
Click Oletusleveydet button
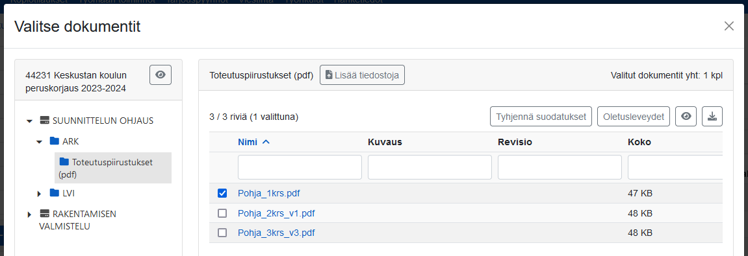(634, 117)
